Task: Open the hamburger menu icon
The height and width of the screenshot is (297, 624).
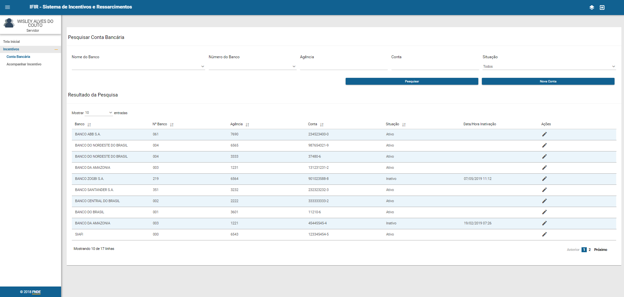Action: coord(8,7)
